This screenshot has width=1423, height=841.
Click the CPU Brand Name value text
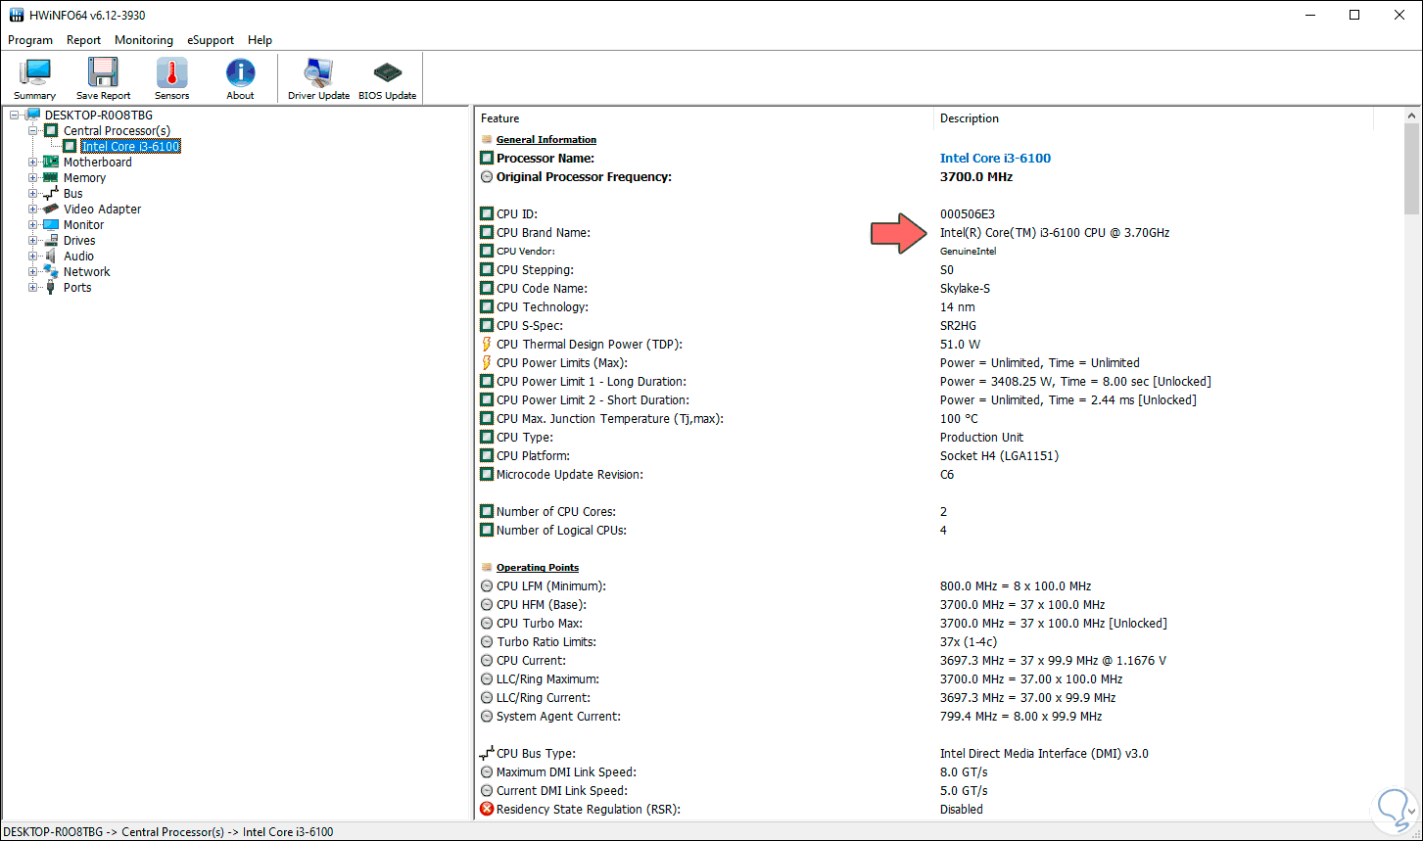[x=1055, y=233]
